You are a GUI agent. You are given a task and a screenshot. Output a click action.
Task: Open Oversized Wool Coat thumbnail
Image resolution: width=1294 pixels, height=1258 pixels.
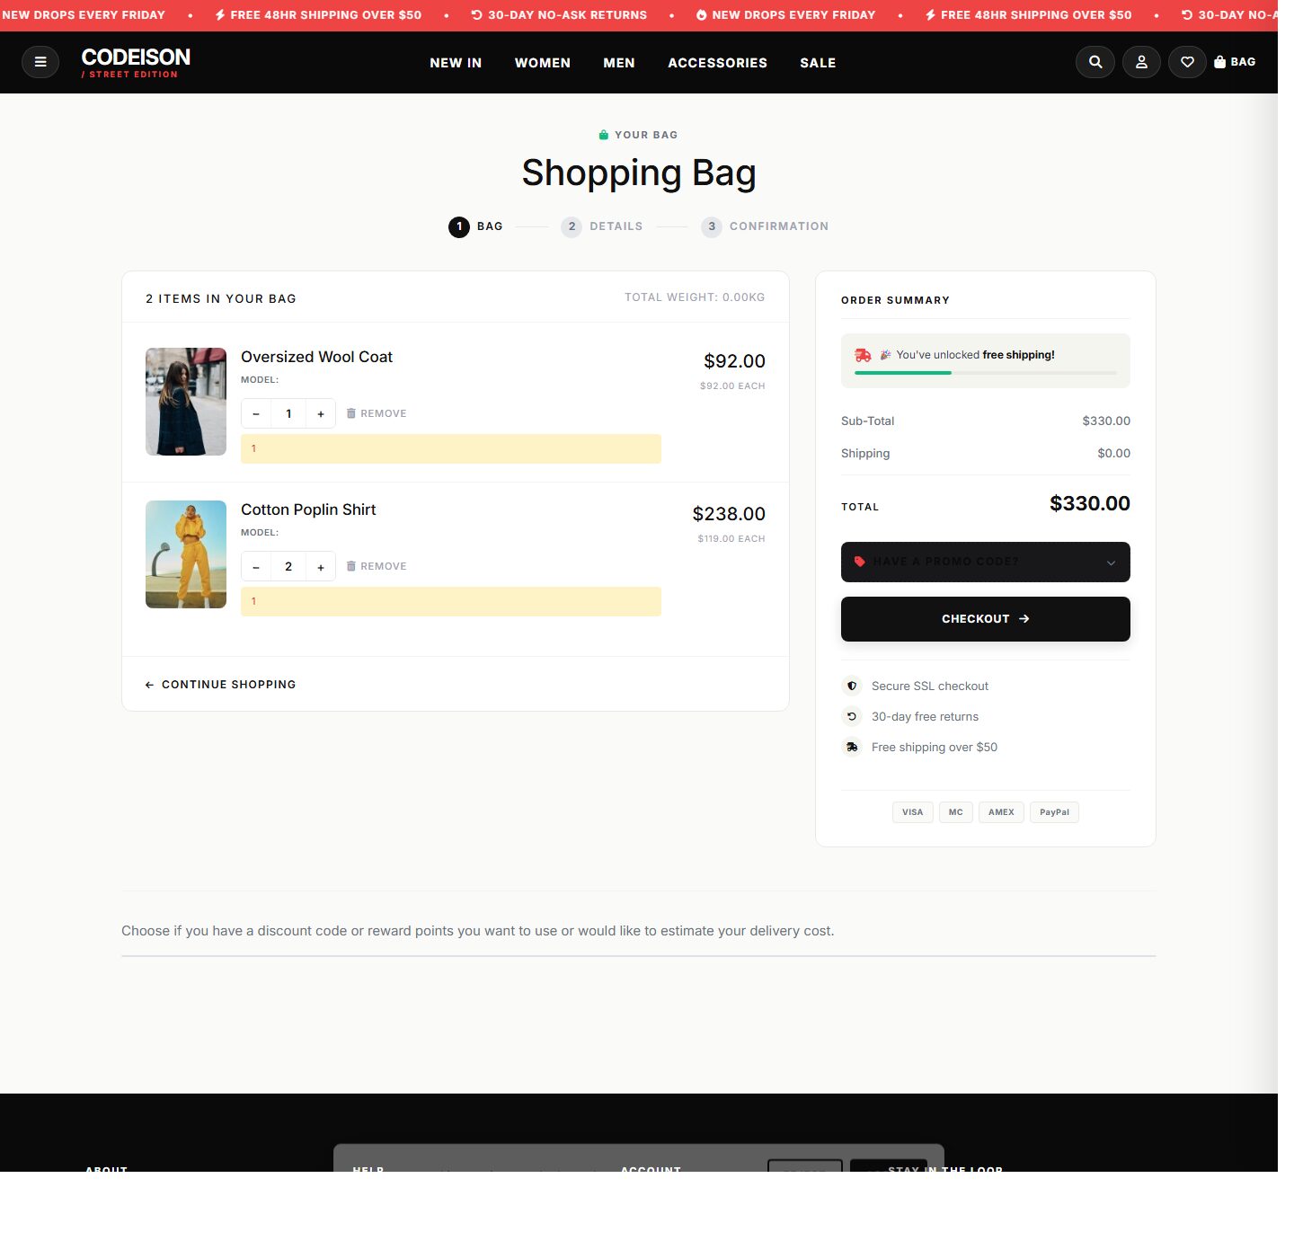(186, 402)
